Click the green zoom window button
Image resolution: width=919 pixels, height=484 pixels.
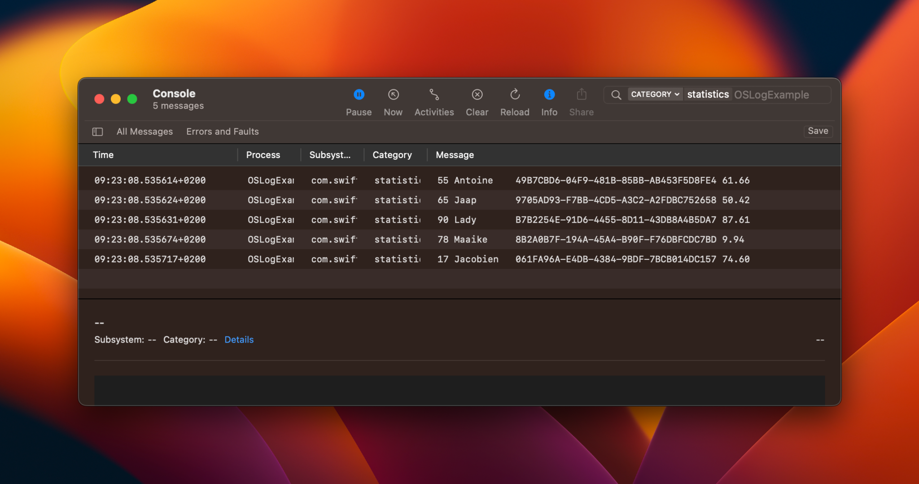132,99
